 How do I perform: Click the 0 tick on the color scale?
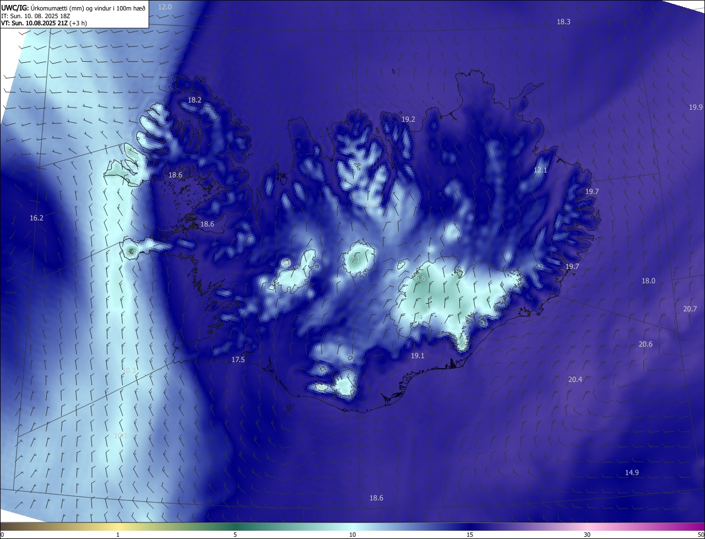pyautogui.click(x=2, y=535)
